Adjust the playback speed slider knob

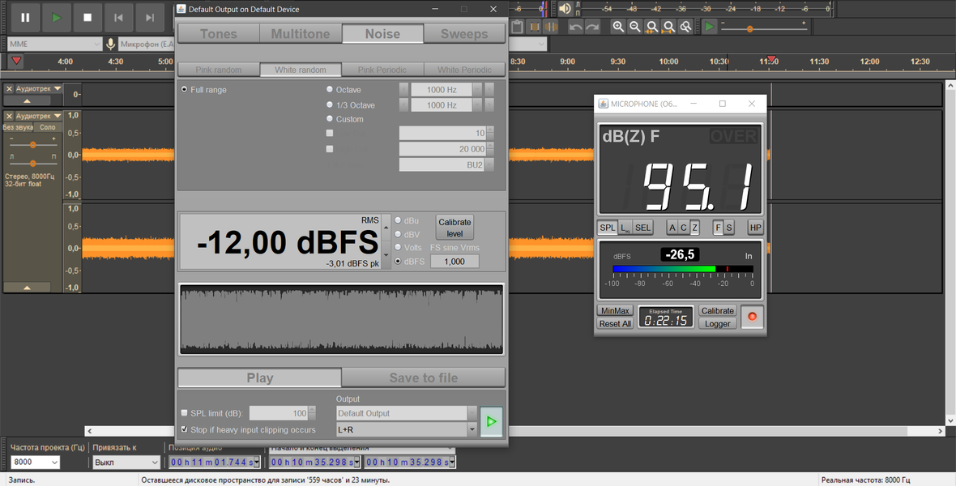(750, 28)
